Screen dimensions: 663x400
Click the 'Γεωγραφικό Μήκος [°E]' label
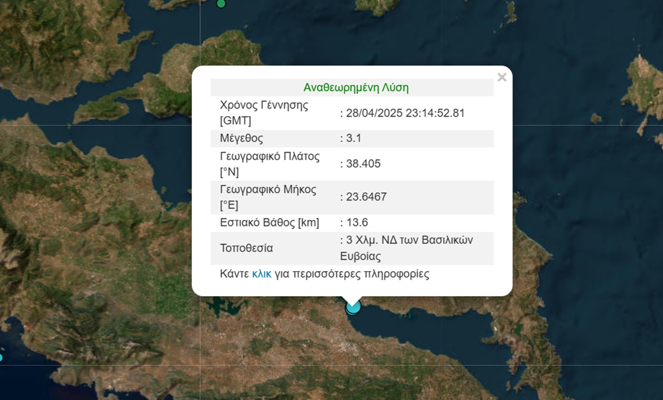(x=268, y=197)
